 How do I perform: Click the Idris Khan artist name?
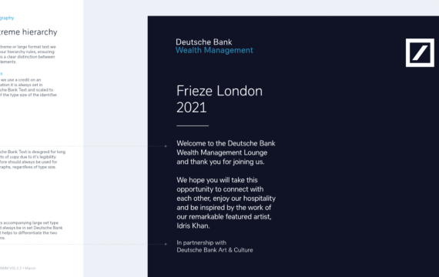point(193,225)
